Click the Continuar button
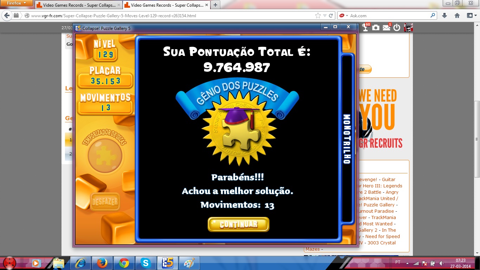480x270 pixels. [238, 224]
